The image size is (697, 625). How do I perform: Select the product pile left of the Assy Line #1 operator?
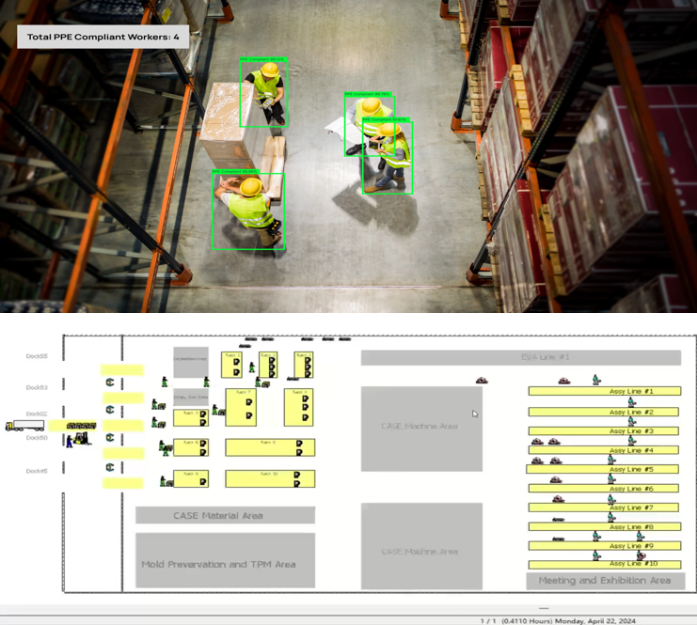pyautogui.click(x=564, y=381)
